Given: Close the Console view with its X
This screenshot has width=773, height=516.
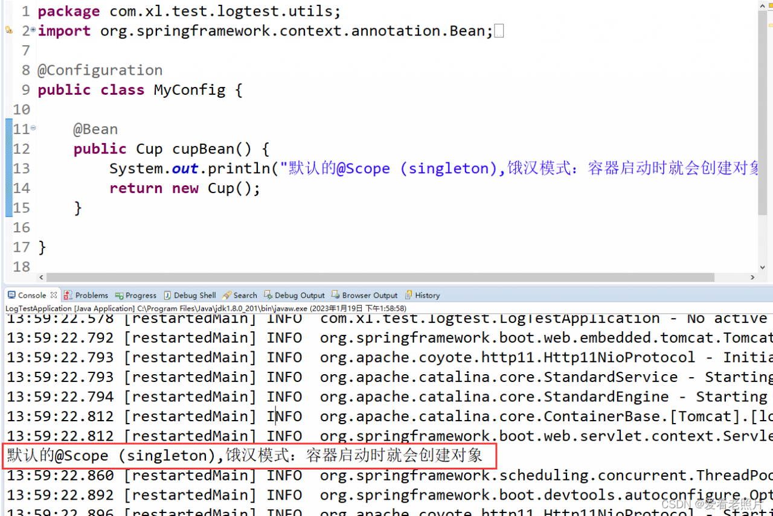Looking at the screenshot, I should [54, 295].
